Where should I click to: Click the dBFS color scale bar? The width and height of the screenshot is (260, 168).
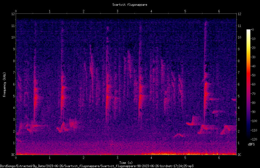248,84
